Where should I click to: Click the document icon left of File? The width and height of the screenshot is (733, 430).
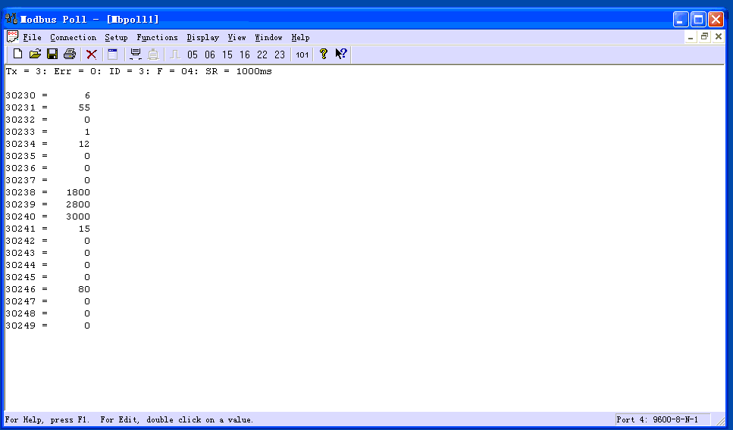point(12,36)
